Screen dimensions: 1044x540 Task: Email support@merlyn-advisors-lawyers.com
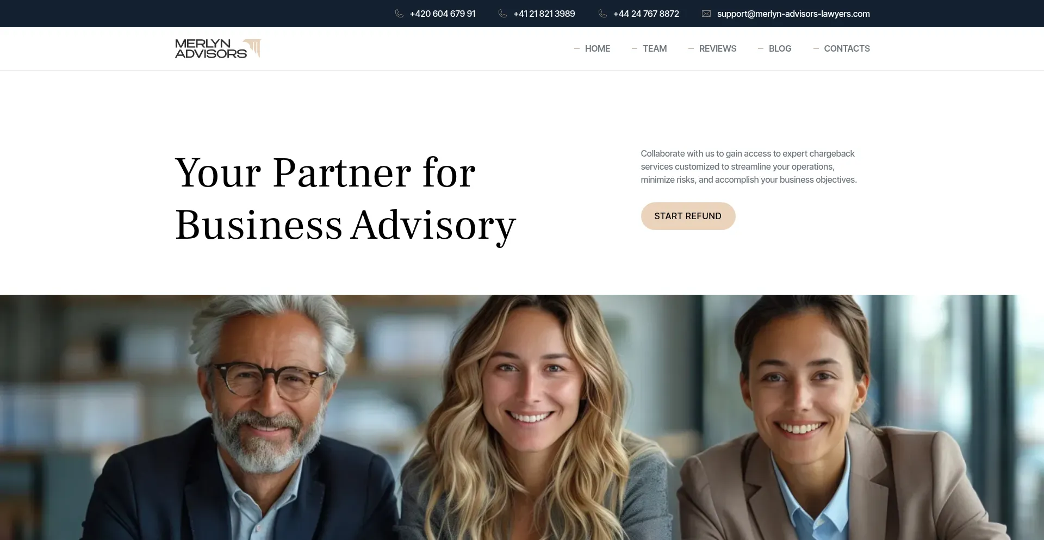[x=793, y=14]
